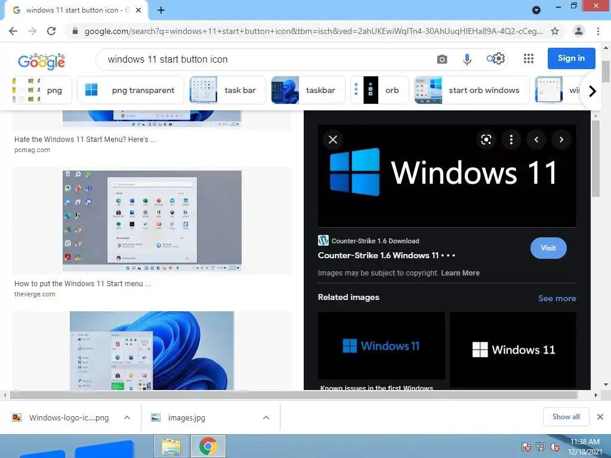Click How to put the Windows 11 Start menu caption
This screenshot has height=458, width=611.
point(82,283)
